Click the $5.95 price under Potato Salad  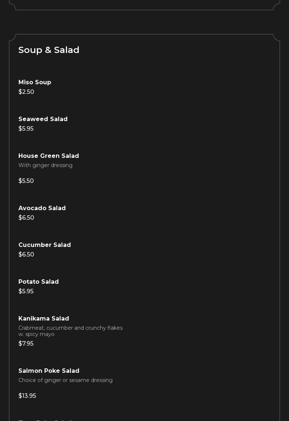coord(26,291)
